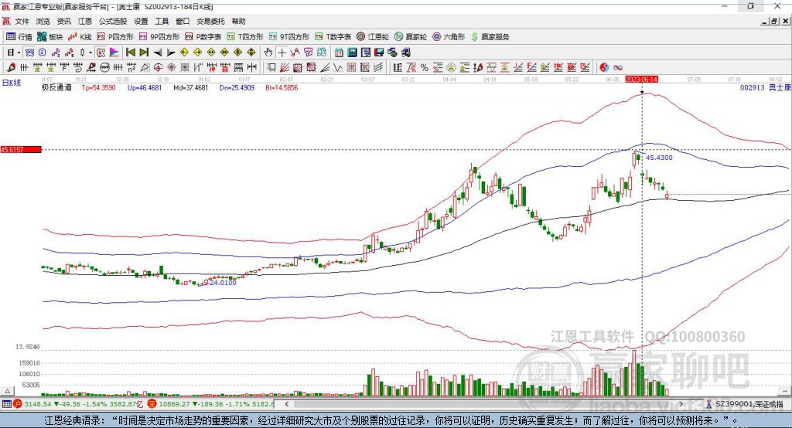Click the inner MDI restore button

774,21
